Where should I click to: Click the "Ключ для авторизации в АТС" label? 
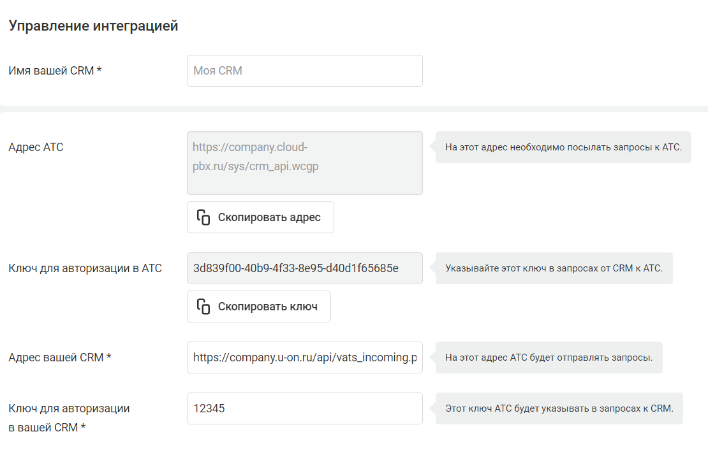pyautogui.click(x=85, y=268)
